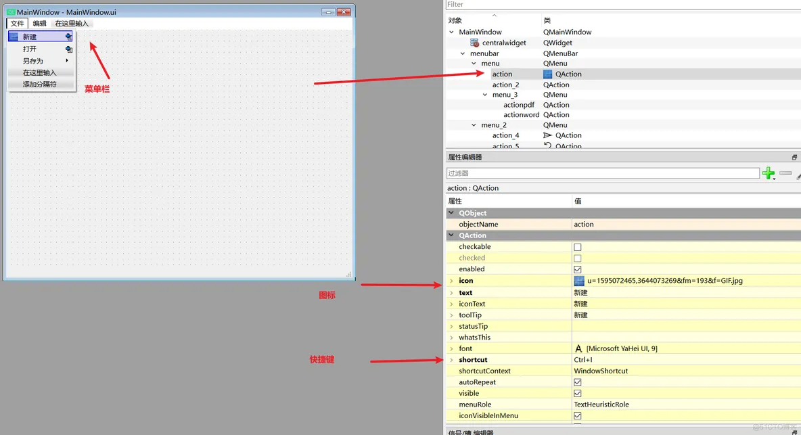Screen dimensions: 801x435
Task: Select actionpdf in the object tree
Action: tap(519, 105)
